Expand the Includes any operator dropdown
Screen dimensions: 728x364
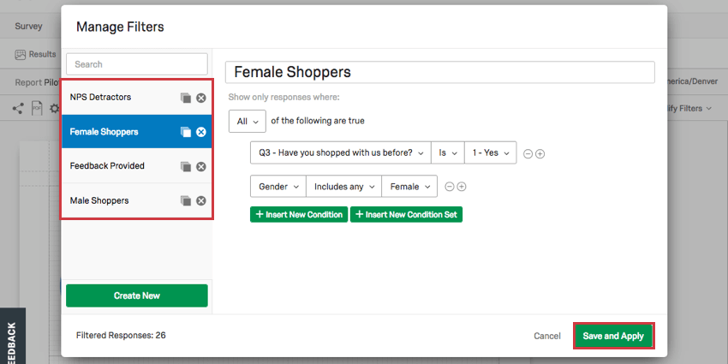point(344,187)
